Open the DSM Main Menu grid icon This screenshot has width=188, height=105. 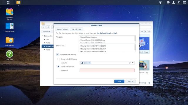pos(8,2)
